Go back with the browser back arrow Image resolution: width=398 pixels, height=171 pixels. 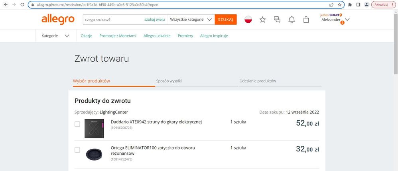[6, 4]
